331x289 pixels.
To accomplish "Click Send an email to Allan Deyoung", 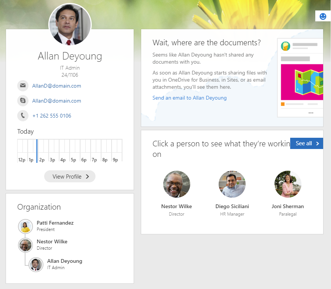I will click(189, 98).
